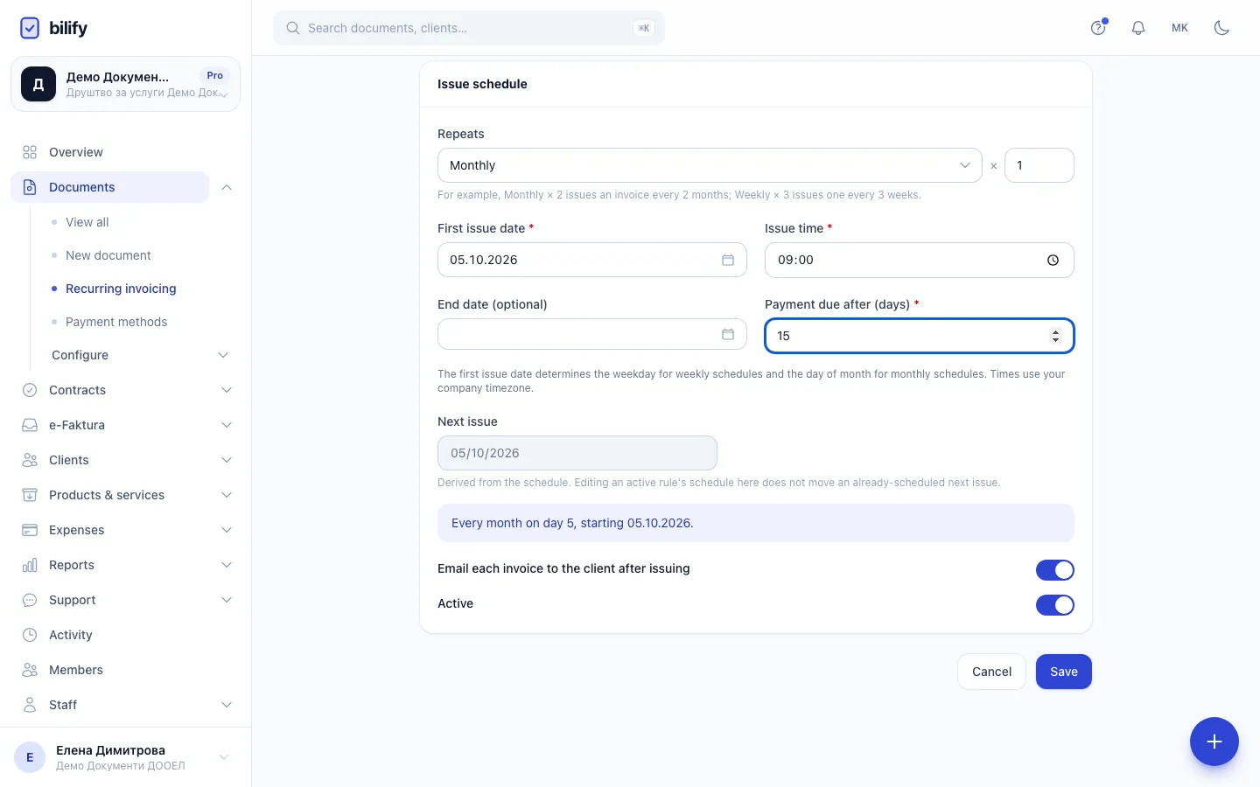Click the Cancel button
The height and width of the screenshot is (787, 1260).
point(991,672)
